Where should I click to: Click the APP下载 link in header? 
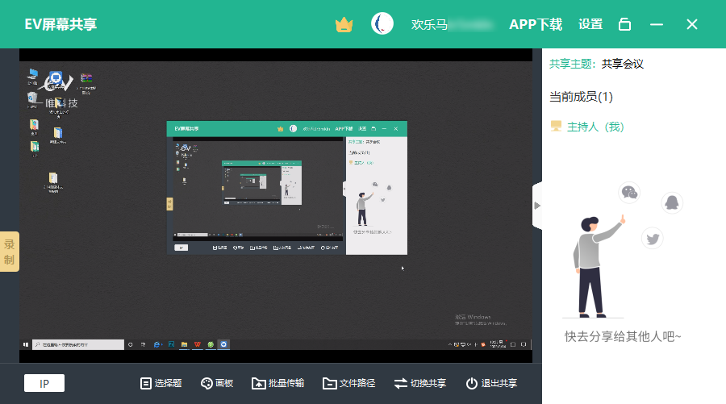pyautogui.click(x=536, y=24)
